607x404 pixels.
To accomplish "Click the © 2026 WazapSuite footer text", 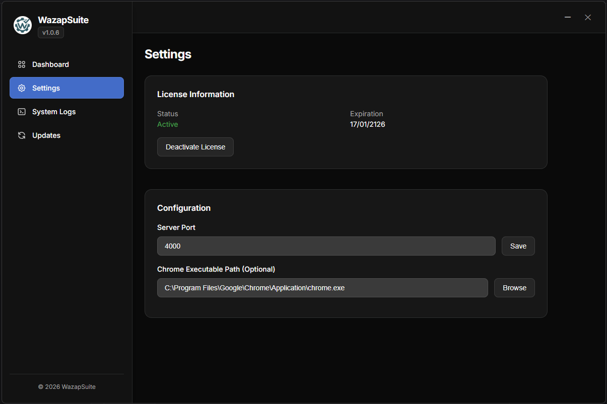I will click(66, 386).
